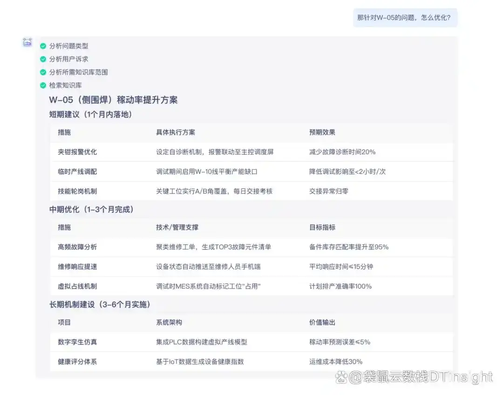Viewport: 503px width, 395px height.
Task: Select the cell 临时产线调配
Action: click(77, 172)
